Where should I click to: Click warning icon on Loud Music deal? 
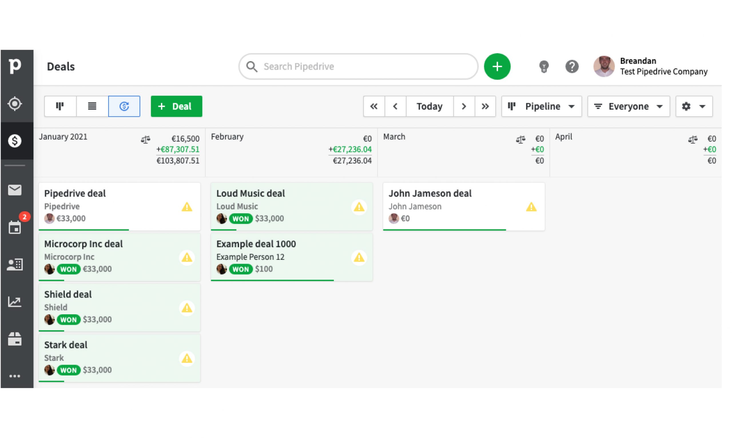[359, 207]
